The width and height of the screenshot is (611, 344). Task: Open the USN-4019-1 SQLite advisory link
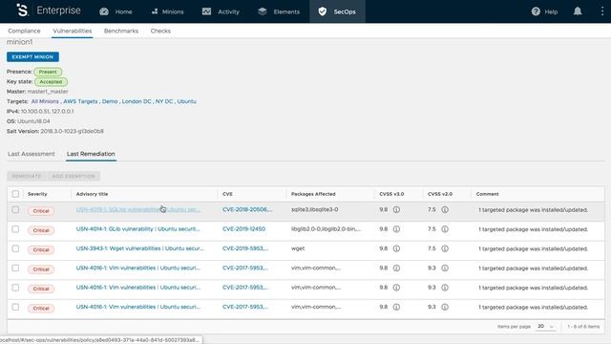(137, 210)
